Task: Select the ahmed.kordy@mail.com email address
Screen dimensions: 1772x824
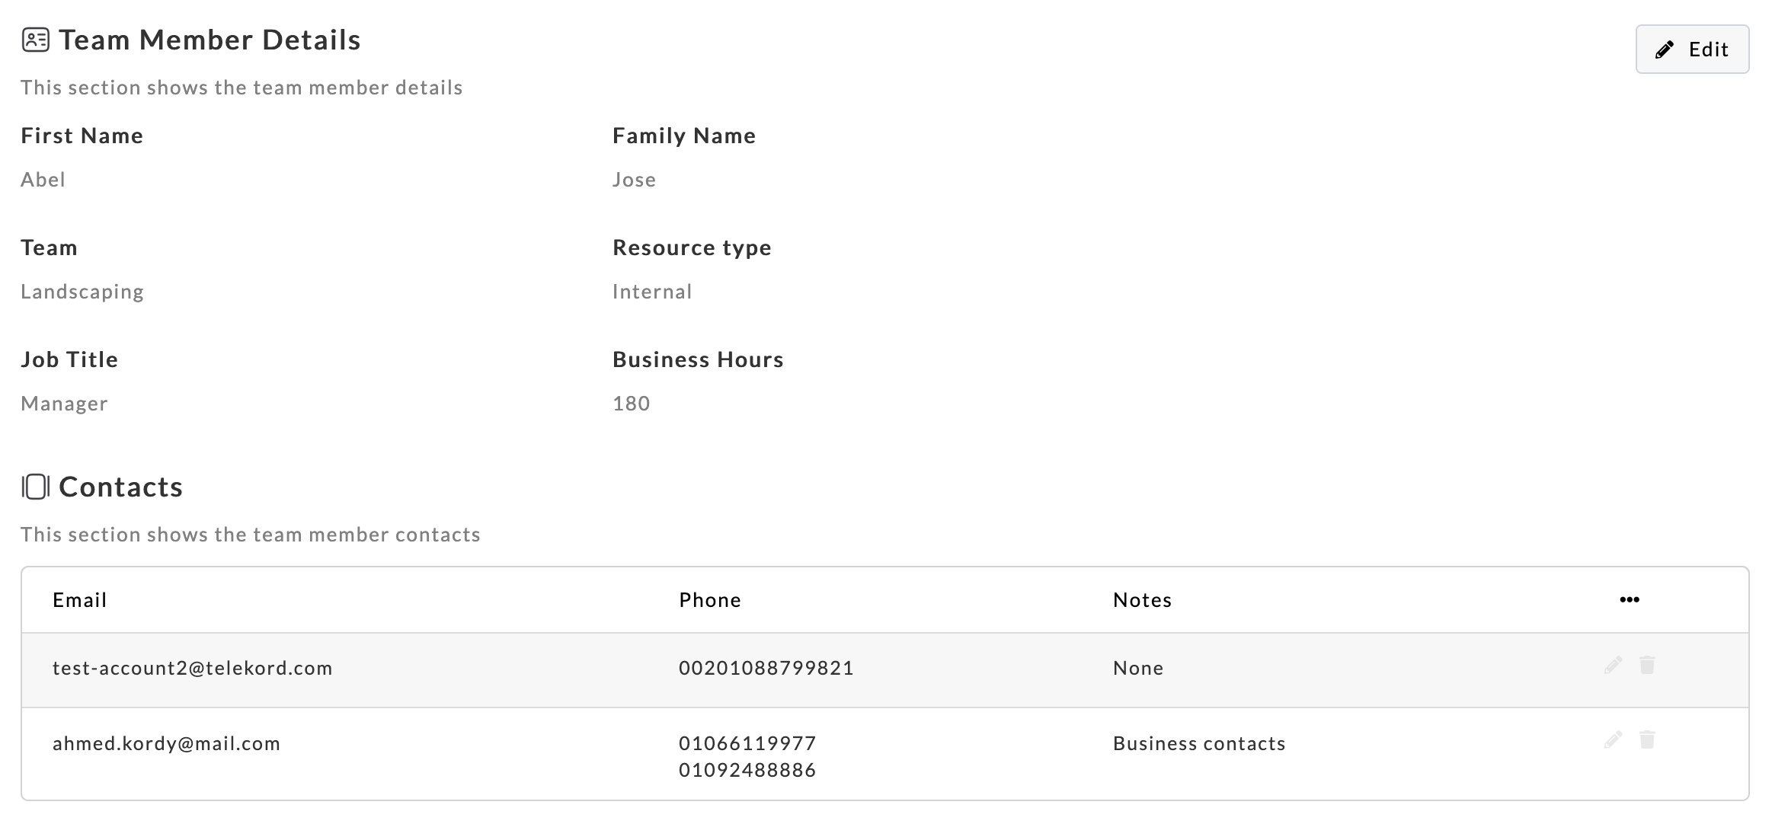Action: (x=166, y=743)
